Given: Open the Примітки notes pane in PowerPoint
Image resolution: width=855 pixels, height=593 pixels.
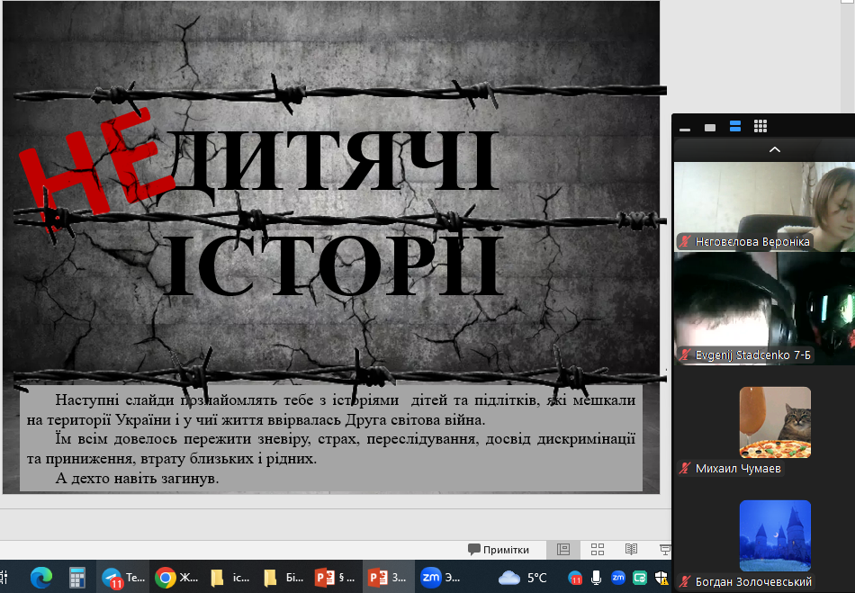Looking at the screenshot, I should (x=499, y=550).
